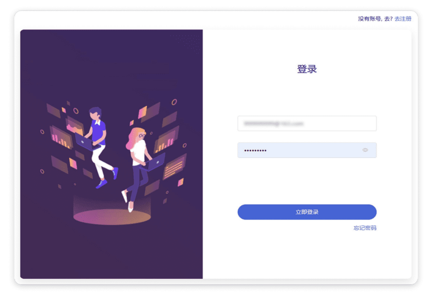Click the ring circle atop the illustration

tap(174, 102)
